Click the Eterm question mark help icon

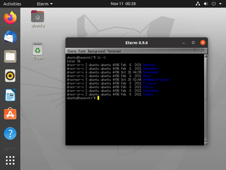pos(195,51)
